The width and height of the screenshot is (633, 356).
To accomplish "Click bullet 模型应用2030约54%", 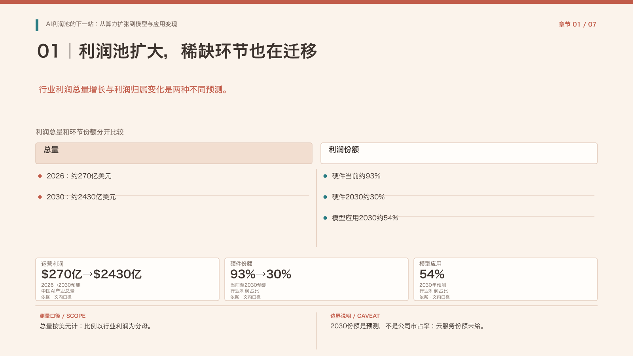I will click(365, 218).
